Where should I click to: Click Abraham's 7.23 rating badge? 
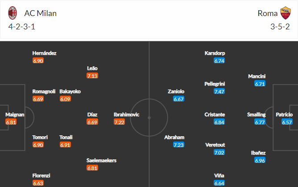coord(178,145)
